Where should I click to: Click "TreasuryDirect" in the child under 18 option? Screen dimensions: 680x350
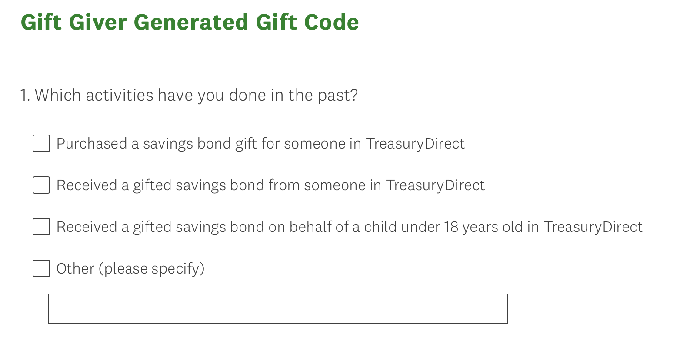(x=593, y=227)
